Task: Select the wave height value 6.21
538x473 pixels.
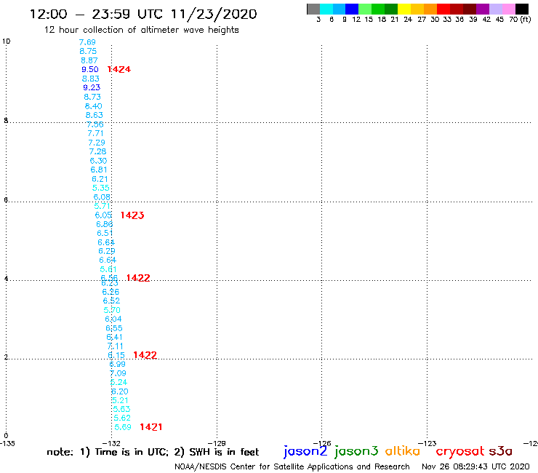Action: point(100,179)
